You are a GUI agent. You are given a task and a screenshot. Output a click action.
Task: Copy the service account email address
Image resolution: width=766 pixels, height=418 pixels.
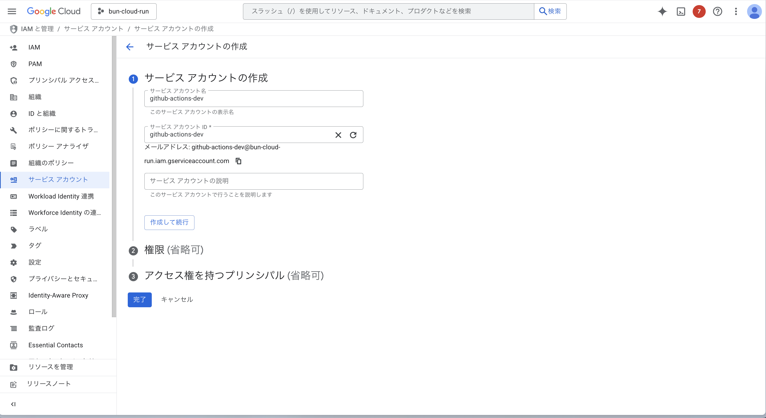(238, 161)
